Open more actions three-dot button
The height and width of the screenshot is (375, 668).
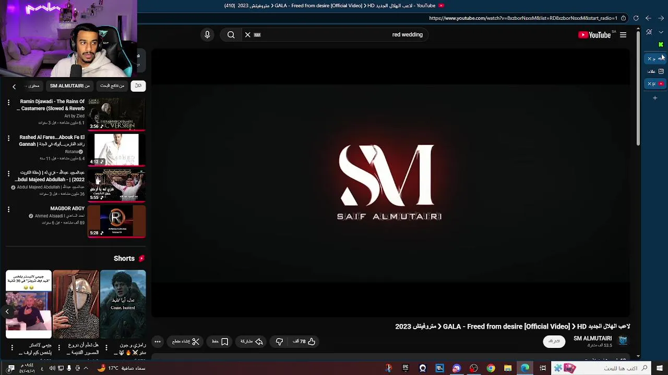[157, 342]
